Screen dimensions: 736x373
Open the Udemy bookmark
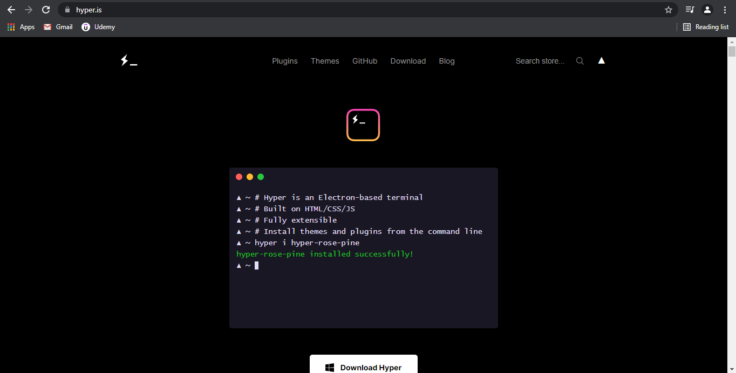point(98,27)
